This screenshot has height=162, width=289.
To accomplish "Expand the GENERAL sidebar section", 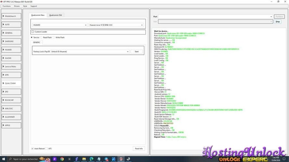I will (11, 33).
